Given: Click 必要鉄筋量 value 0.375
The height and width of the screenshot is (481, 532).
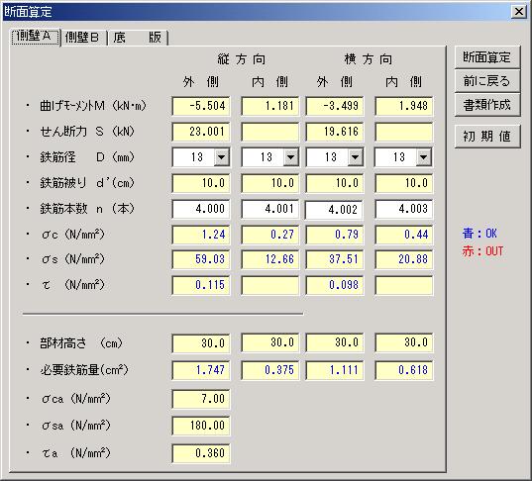Looking at the screenshot, I should point(270,370).
